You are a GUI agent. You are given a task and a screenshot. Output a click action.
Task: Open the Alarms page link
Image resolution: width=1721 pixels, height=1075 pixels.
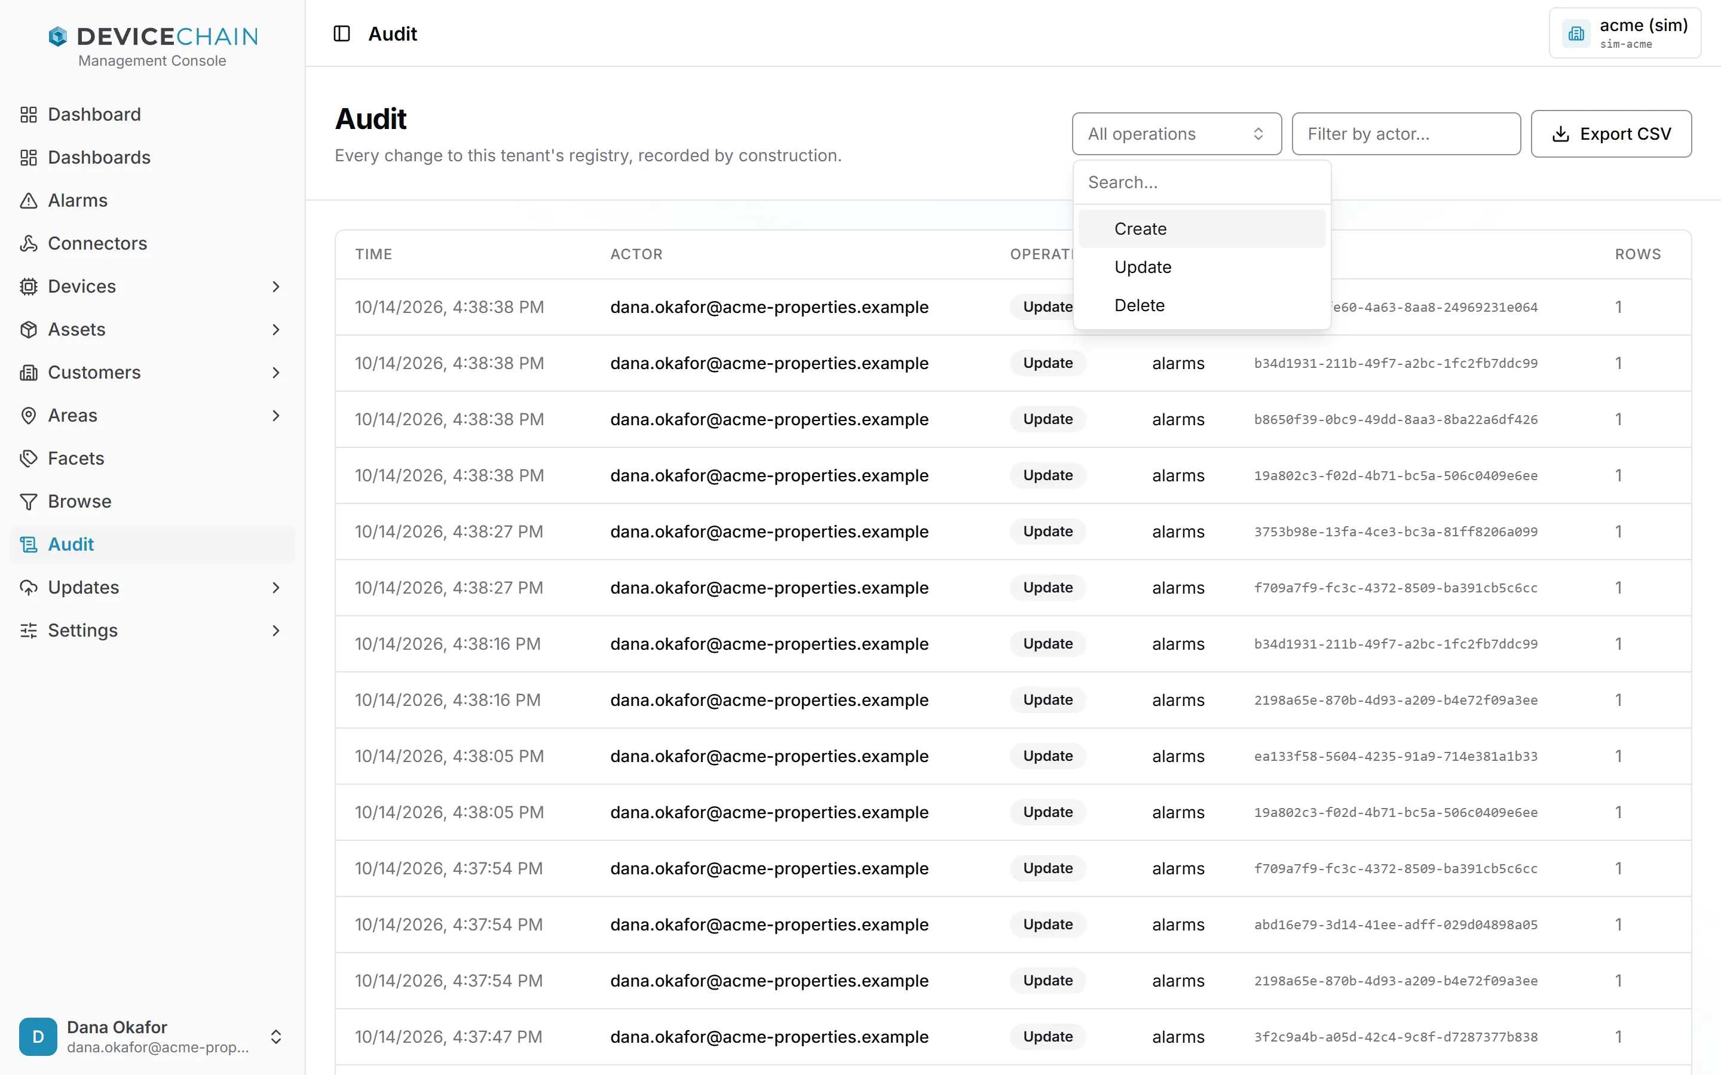click(x=152, y=201)
